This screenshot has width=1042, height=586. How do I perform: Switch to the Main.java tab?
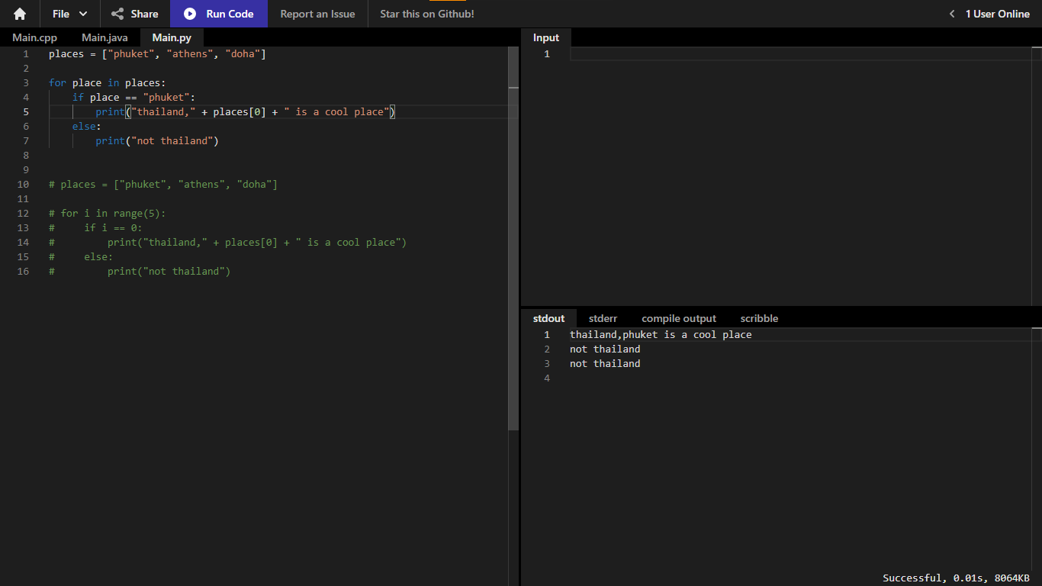105,37
